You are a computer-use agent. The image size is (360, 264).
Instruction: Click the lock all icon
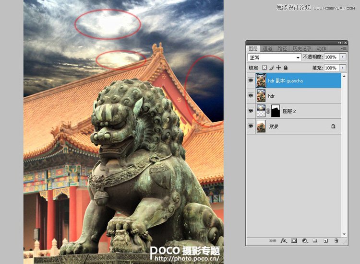(286, 68)
